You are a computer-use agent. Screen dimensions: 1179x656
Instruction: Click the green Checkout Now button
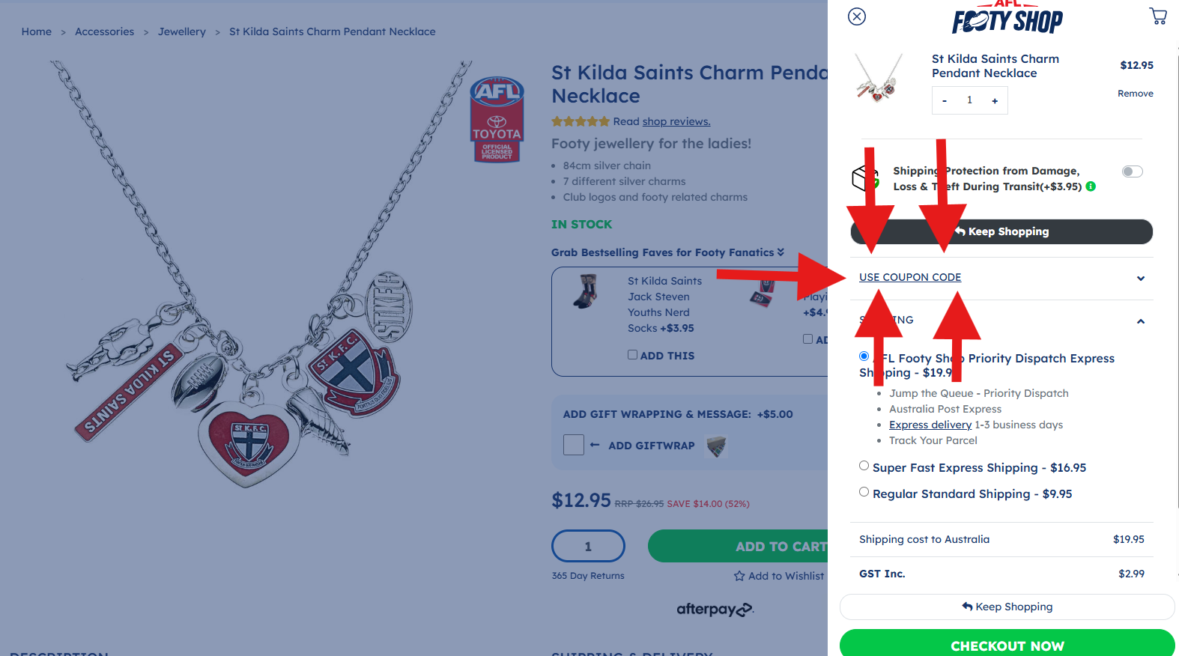click(x=1007, y=643)
